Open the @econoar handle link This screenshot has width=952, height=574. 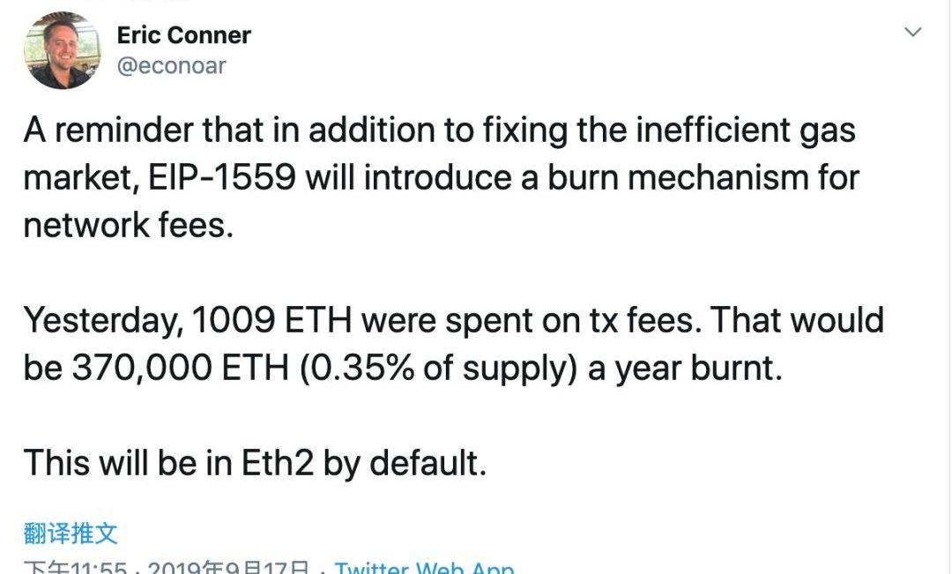click(x=171, y=66)
